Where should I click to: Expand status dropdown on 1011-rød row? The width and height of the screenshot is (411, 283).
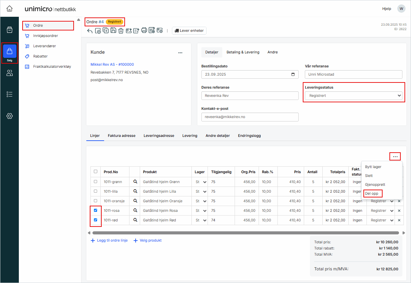[382, 220]
